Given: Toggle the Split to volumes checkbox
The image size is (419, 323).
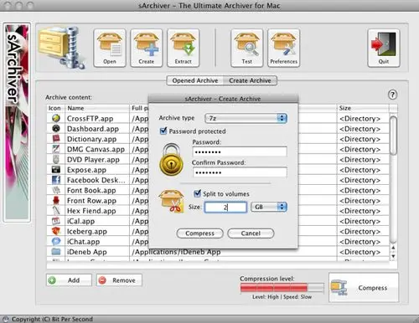Looking at the screenshot, I should 197,193.
